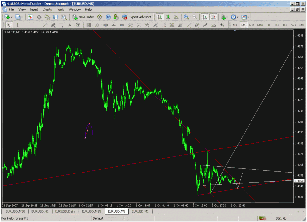Insert a text annotation with A tool
This screenshot has height=222, width=307.
pos(70,25)
